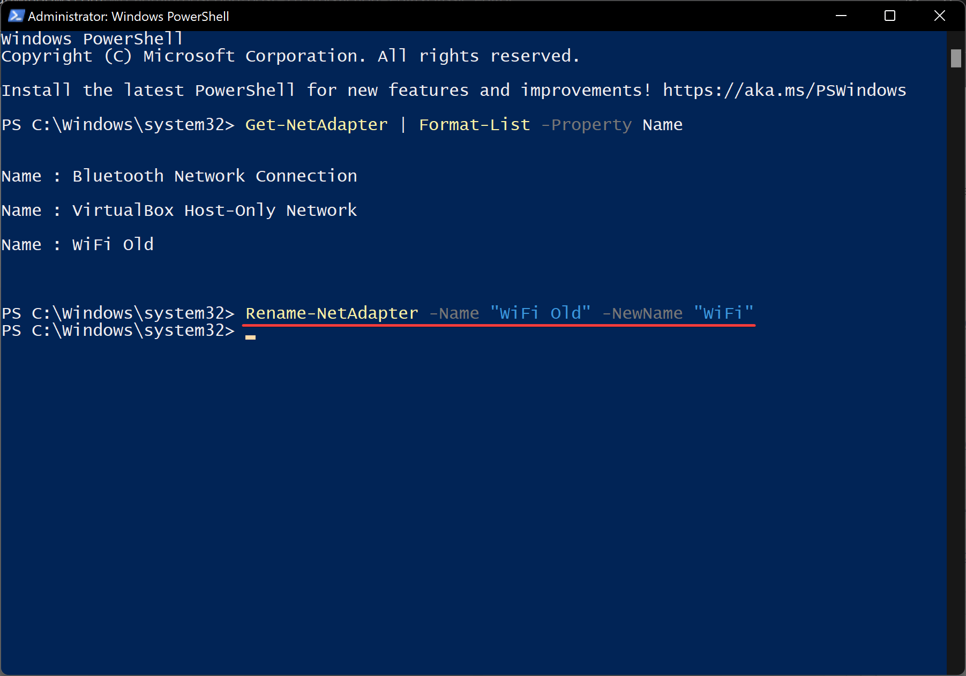
Task: Click the WiFi Old adapter name output
Action: click(x=113, y=244)
